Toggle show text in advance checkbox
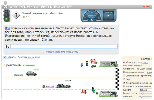The width and height of the screenshot is (154, 100). pyautogui.click(x=124, y=86)
